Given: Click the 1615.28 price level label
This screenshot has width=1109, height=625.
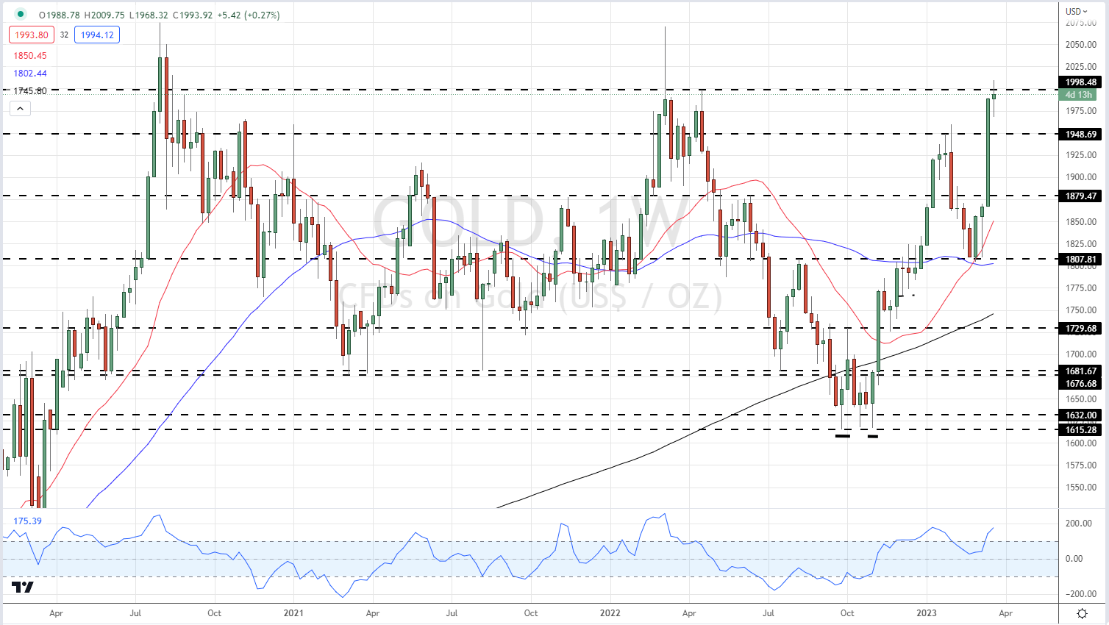Looking at the screenshot, I should (1079, 430).
